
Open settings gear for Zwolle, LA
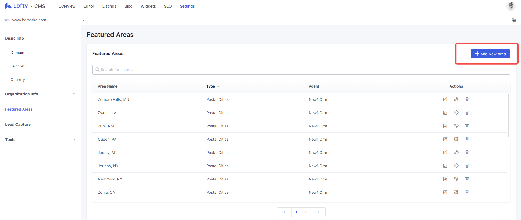(x=456, y=112)
